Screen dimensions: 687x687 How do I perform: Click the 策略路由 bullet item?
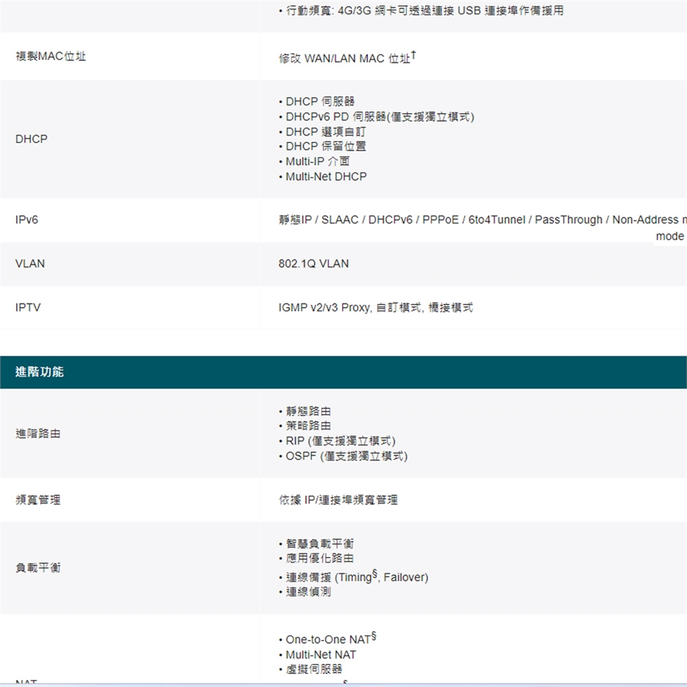point(308,426)
